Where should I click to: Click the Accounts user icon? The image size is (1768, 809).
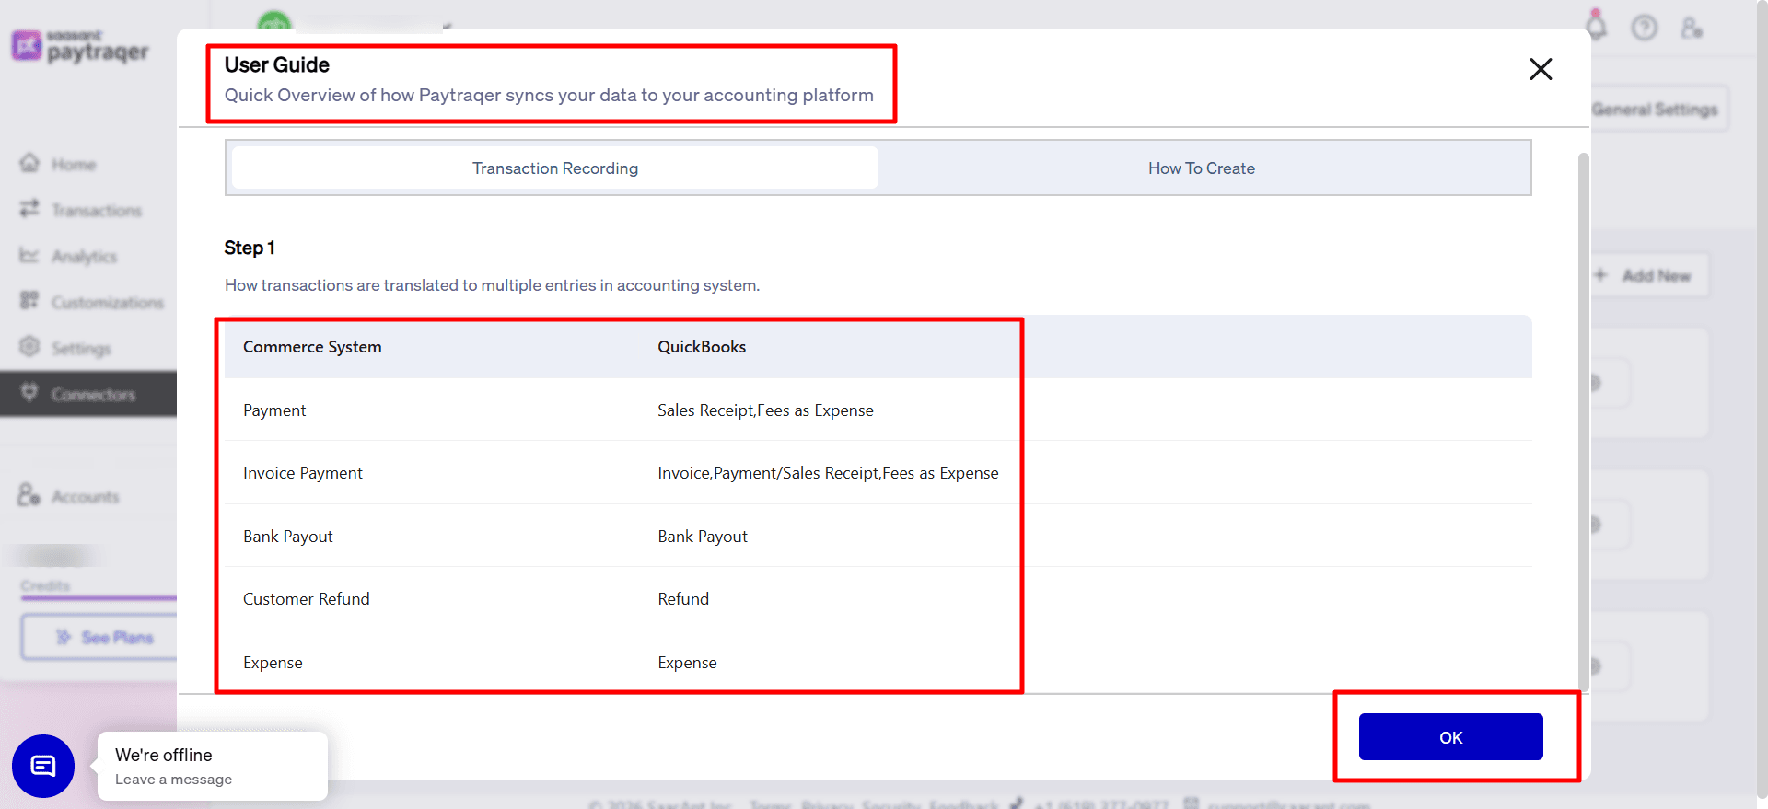tap(29, 495)
